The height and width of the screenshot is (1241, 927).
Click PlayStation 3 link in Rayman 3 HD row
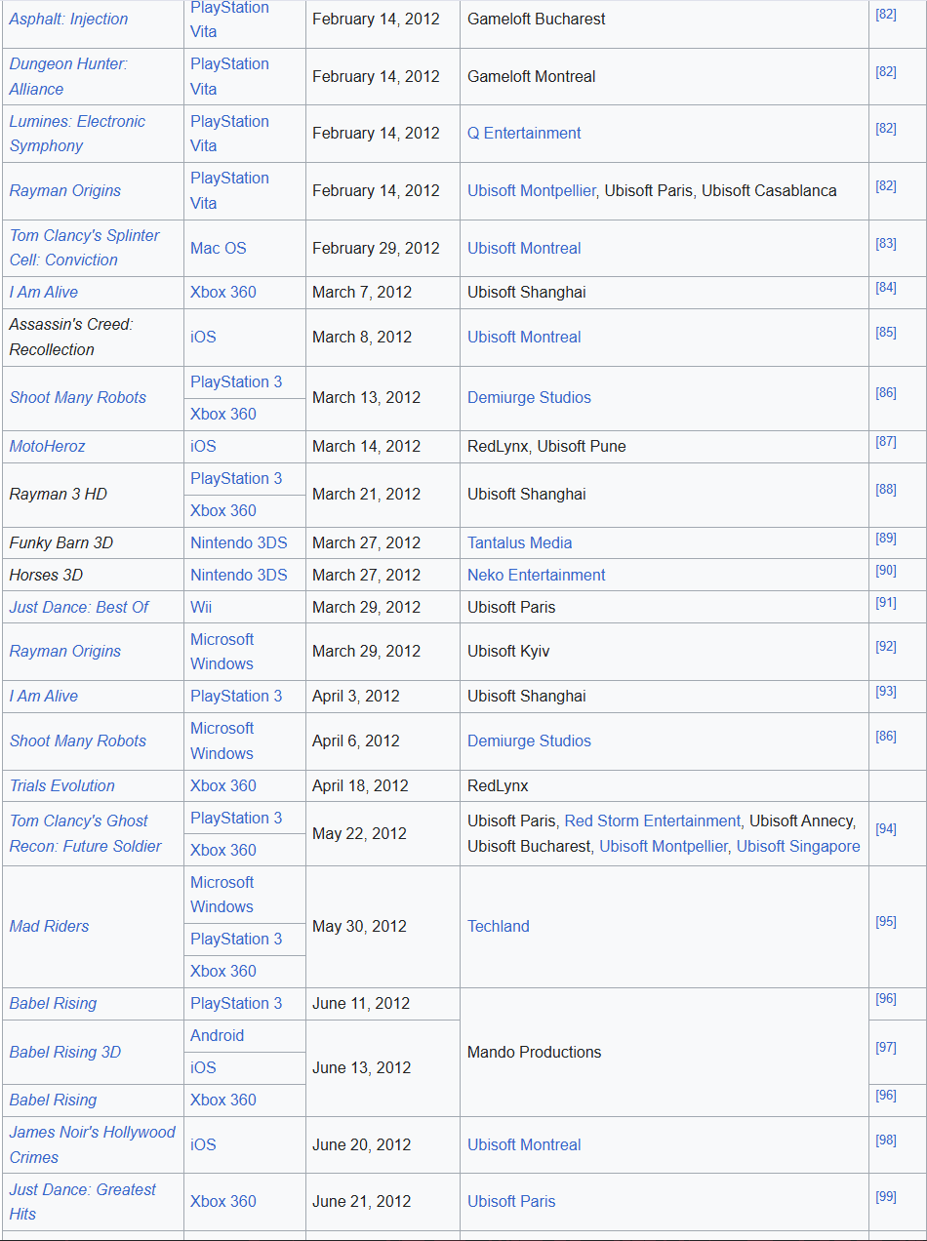tap(236, 478)
